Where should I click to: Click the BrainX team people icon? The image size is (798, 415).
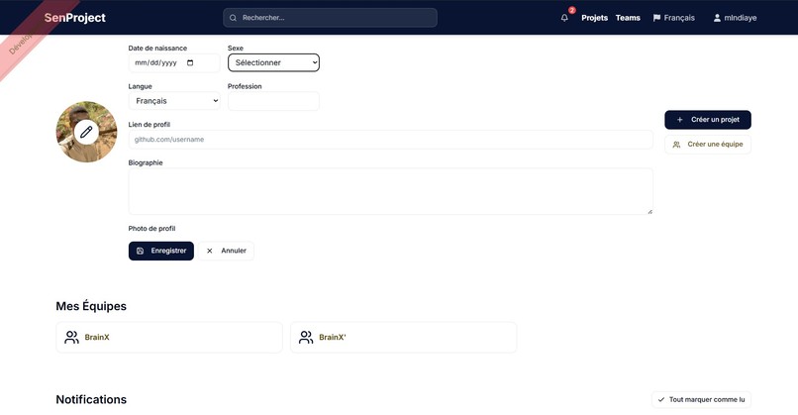[71, 337]
